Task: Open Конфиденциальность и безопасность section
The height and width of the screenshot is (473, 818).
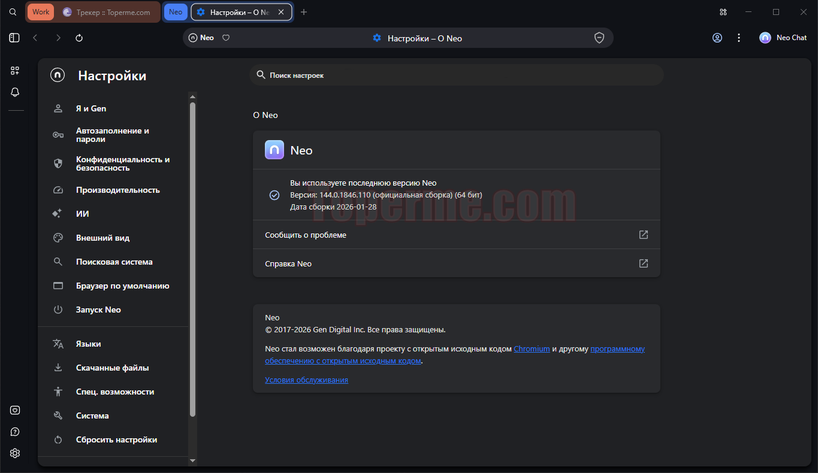Action: click(x=114, y=163)
